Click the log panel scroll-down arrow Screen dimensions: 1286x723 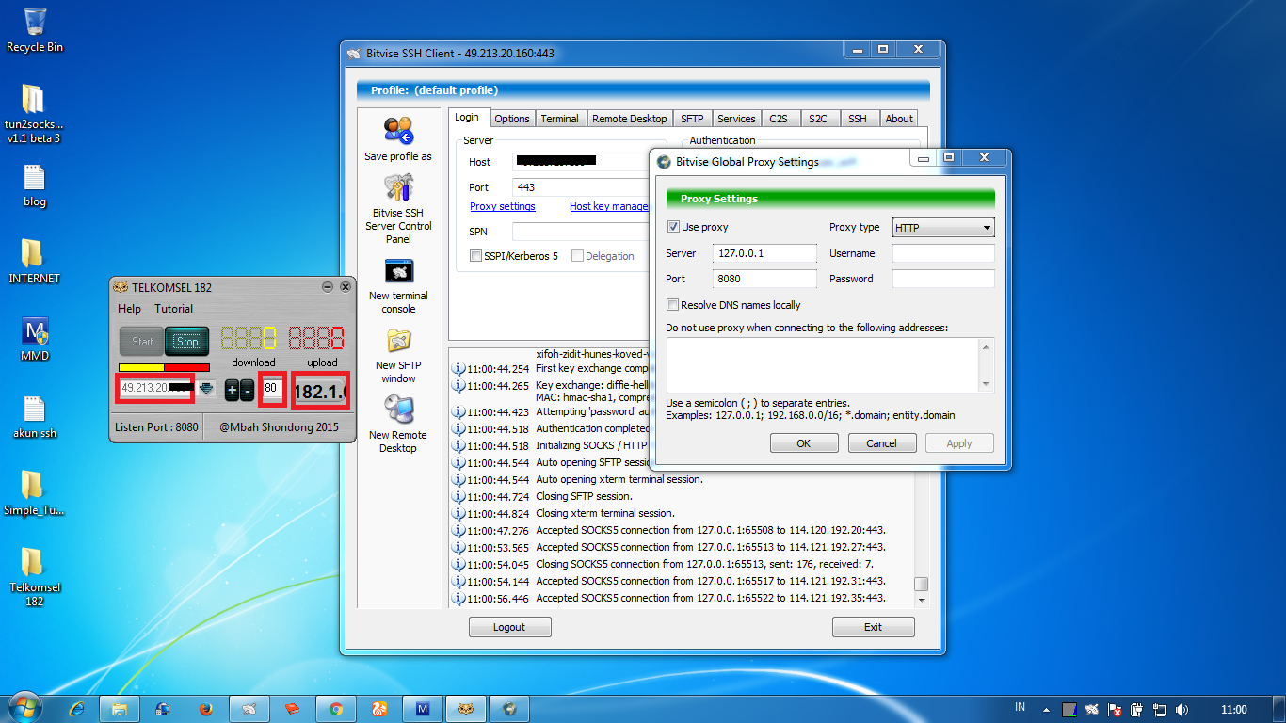[x=921, y=600]
